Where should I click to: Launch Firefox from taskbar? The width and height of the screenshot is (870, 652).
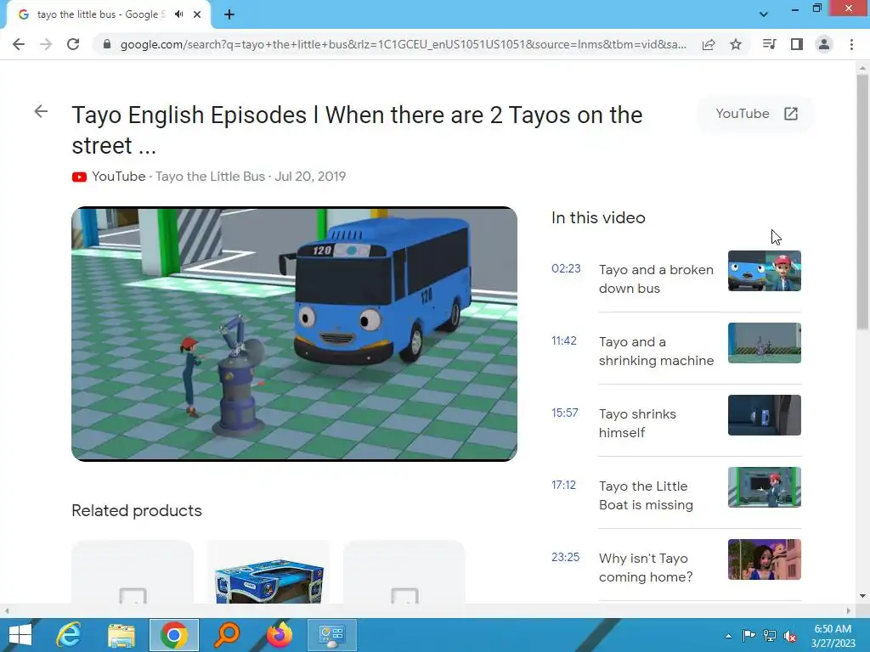280,635
